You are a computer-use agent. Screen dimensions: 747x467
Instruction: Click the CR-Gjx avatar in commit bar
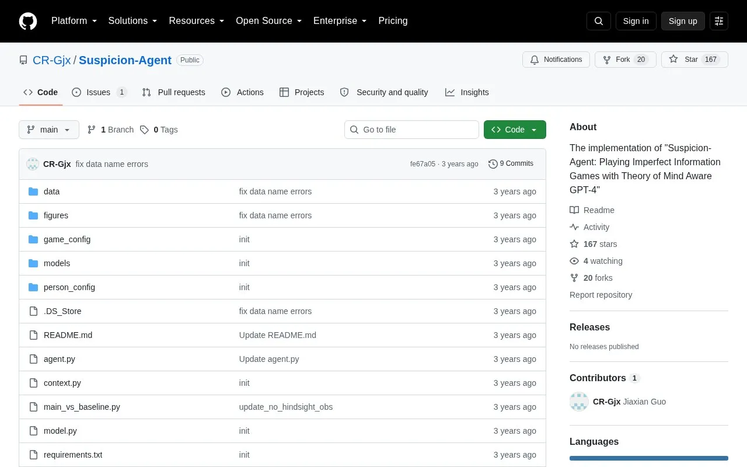(x=33, y=164)
